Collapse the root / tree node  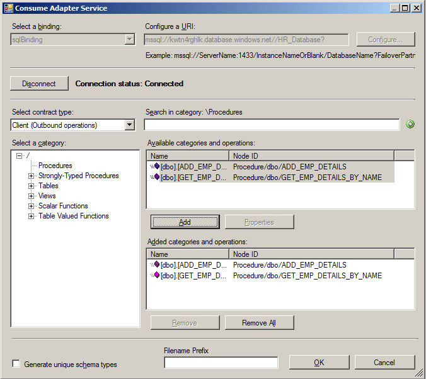19,156
